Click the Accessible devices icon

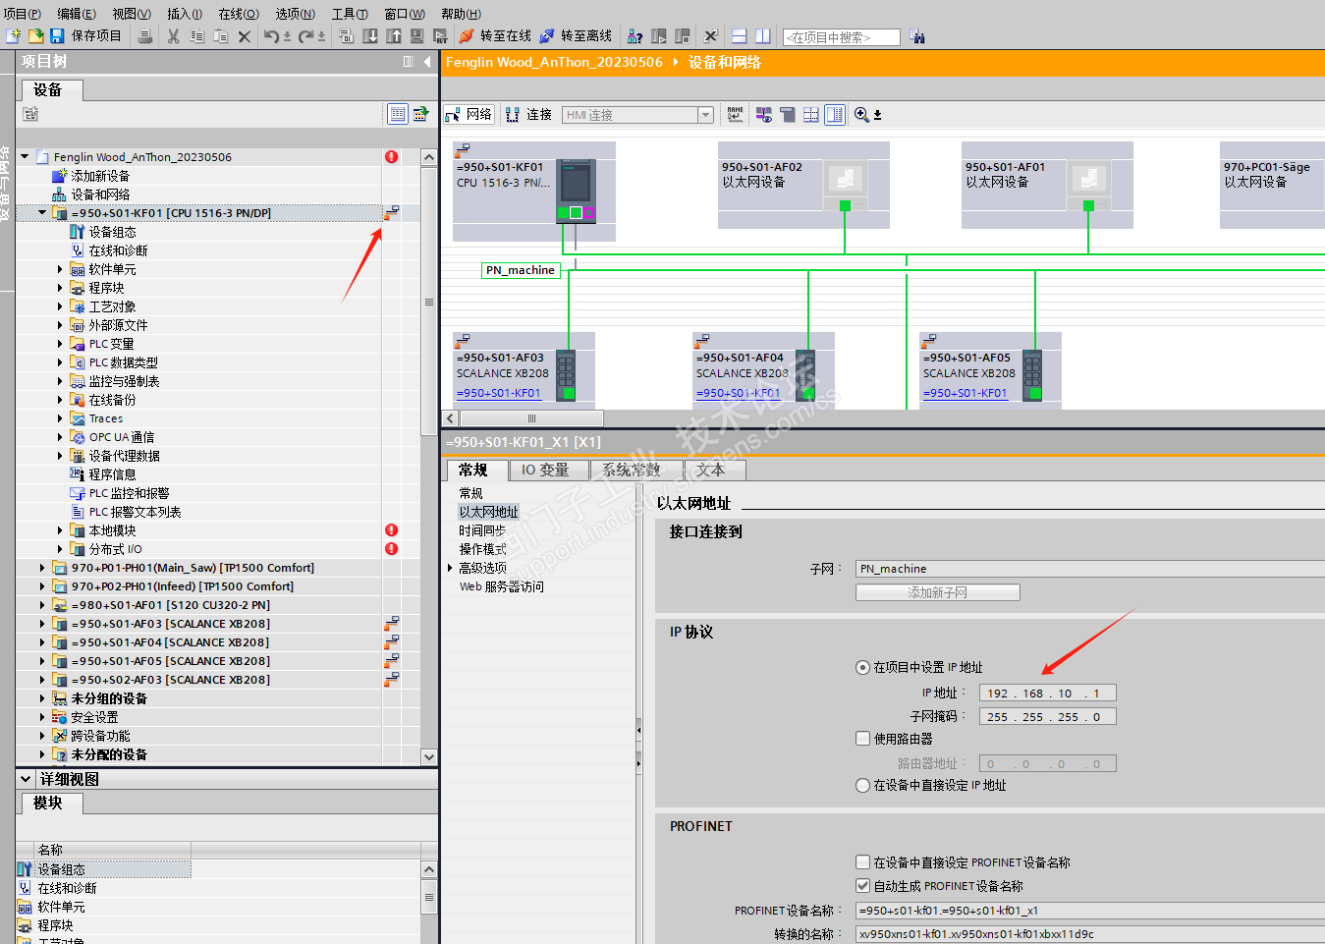(x=635, y=36)
